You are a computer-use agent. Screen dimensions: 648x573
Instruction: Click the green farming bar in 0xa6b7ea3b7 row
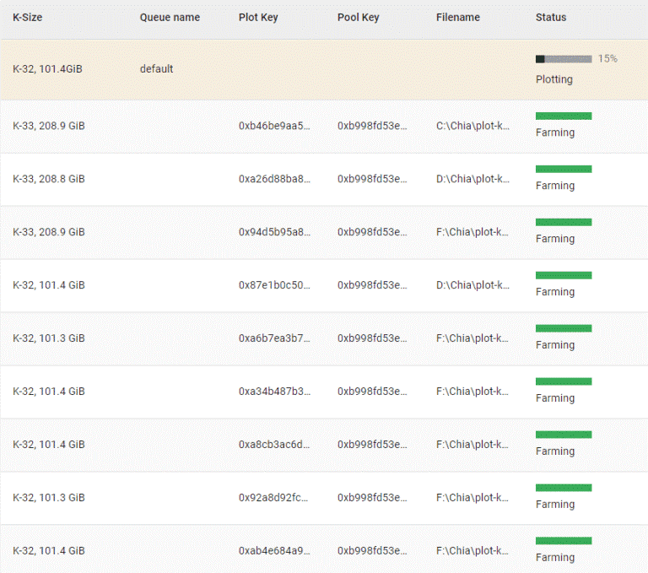pos(564,328)
